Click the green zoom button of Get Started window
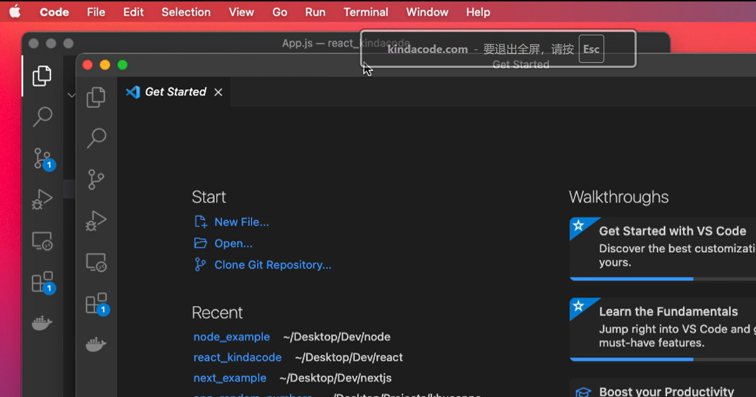The height and width of the screenshot is (397, 756). [x=122, y=65]
